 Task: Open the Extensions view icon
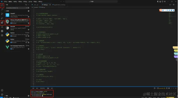pyautogui.click(x=2, y=22)
